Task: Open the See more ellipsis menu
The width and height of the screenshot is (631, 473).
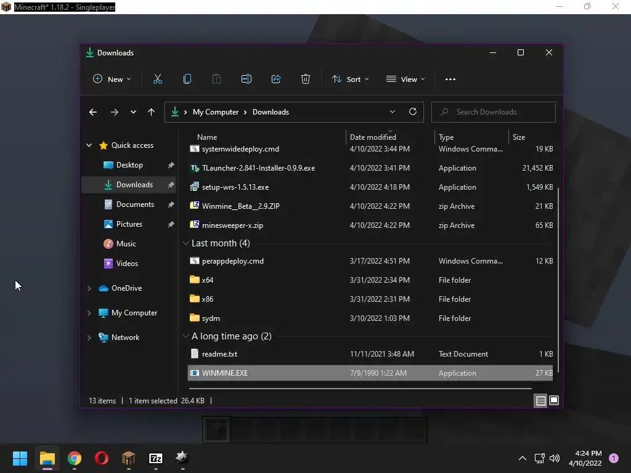Action: [450, 79]
